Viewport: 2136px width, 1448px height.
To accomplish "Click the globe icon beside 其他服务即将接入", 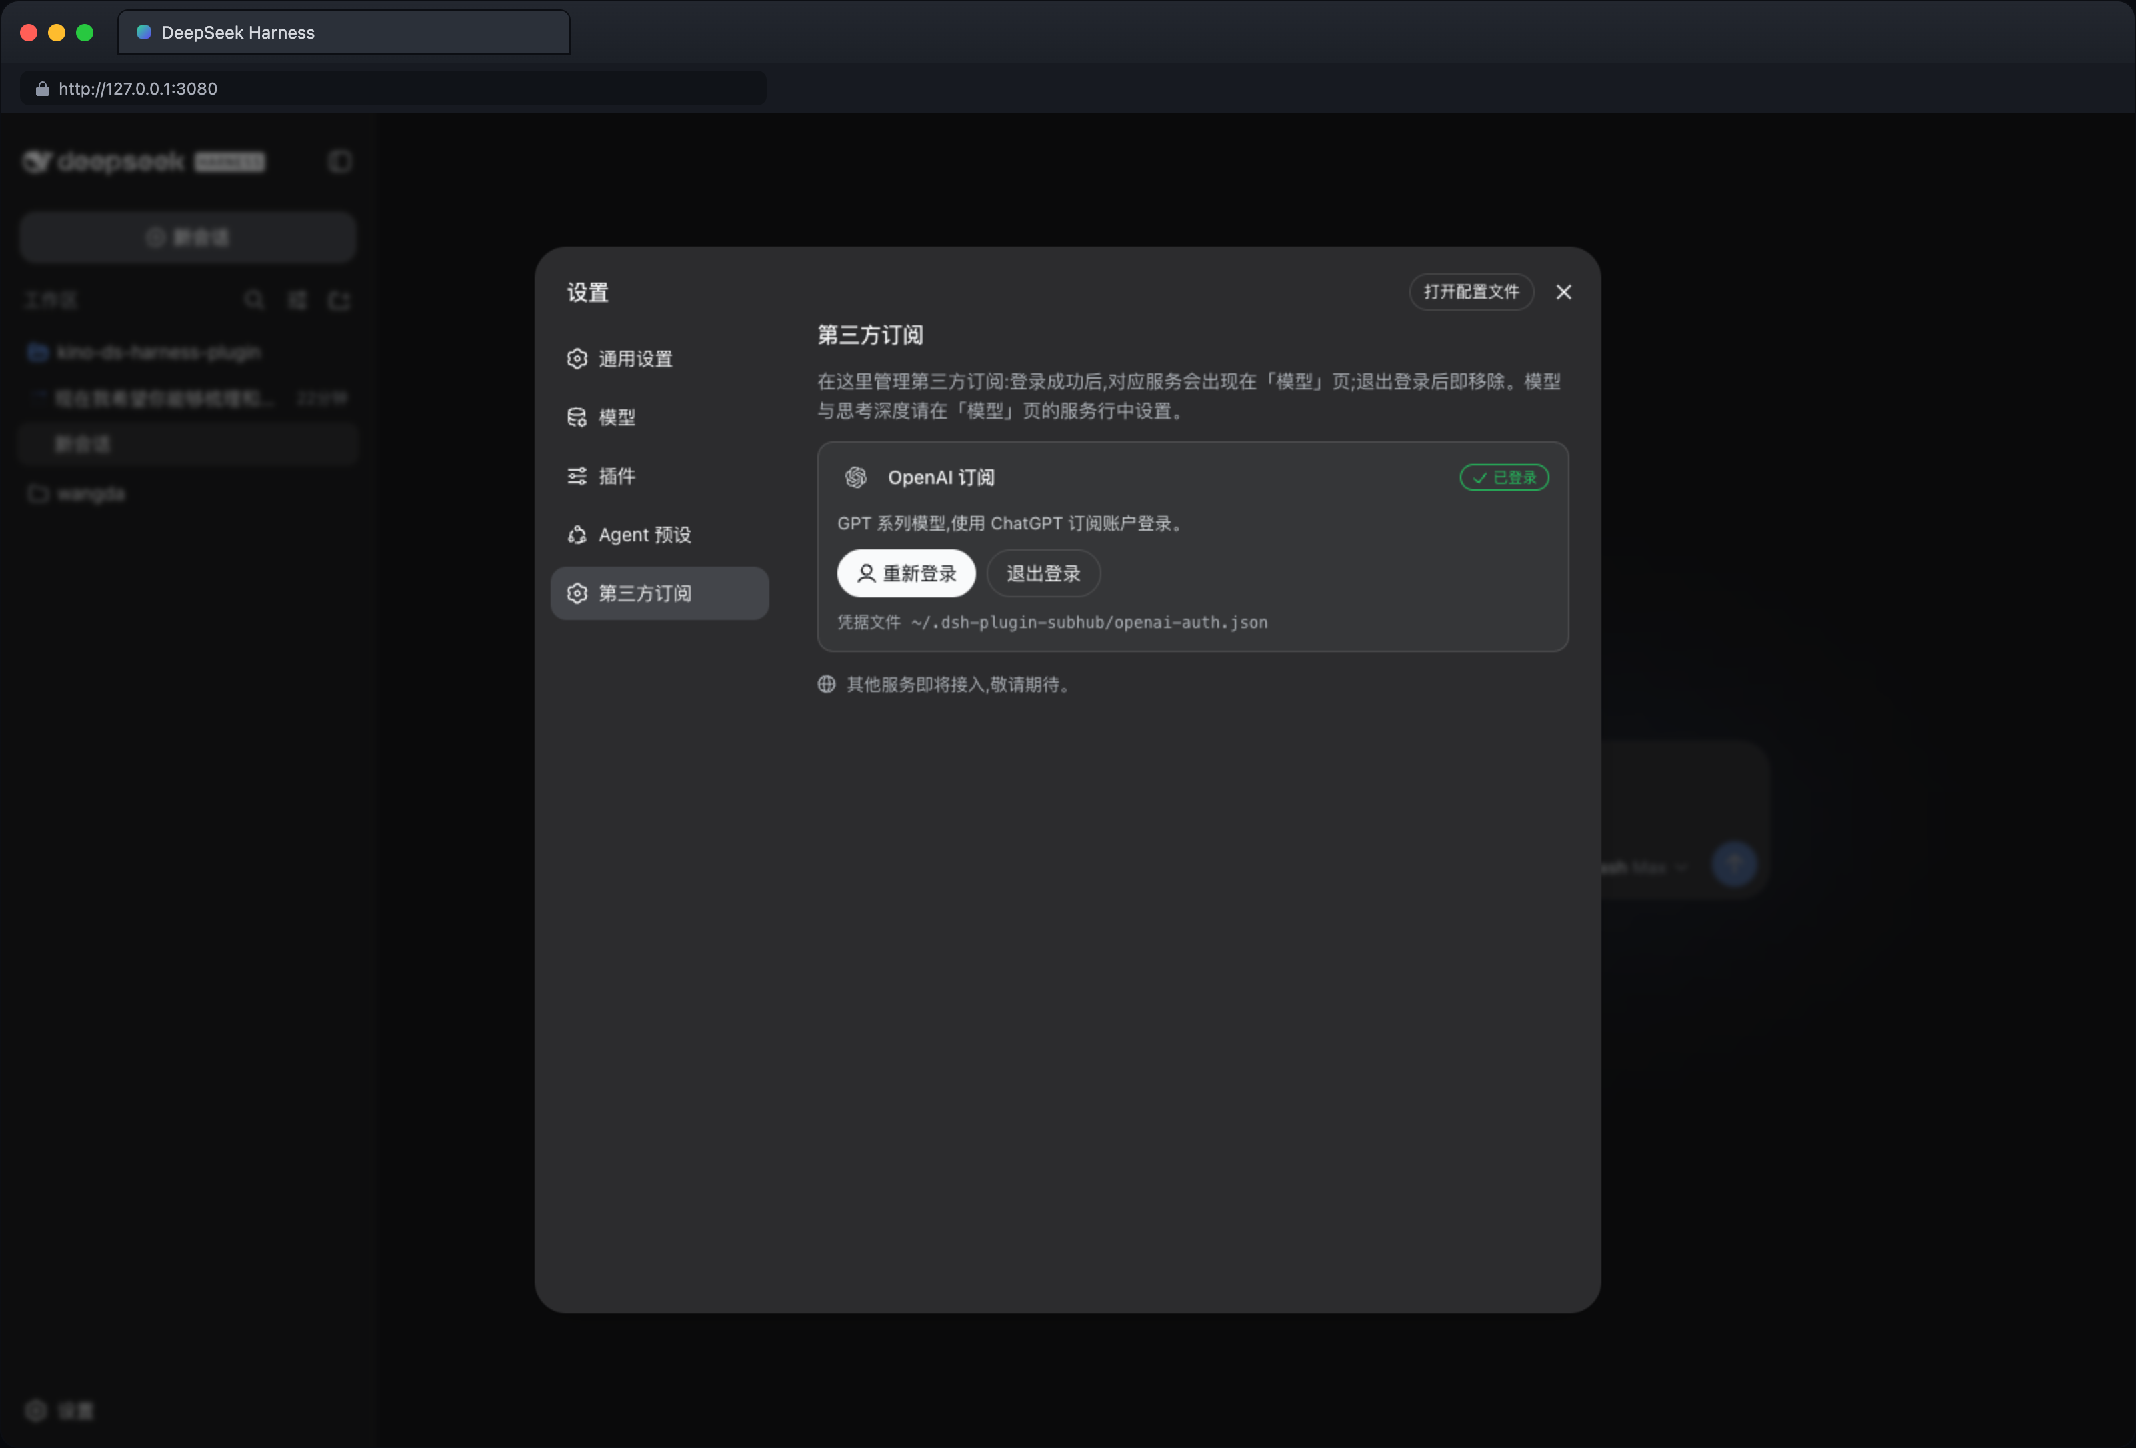I will click(x=826, y=684).
